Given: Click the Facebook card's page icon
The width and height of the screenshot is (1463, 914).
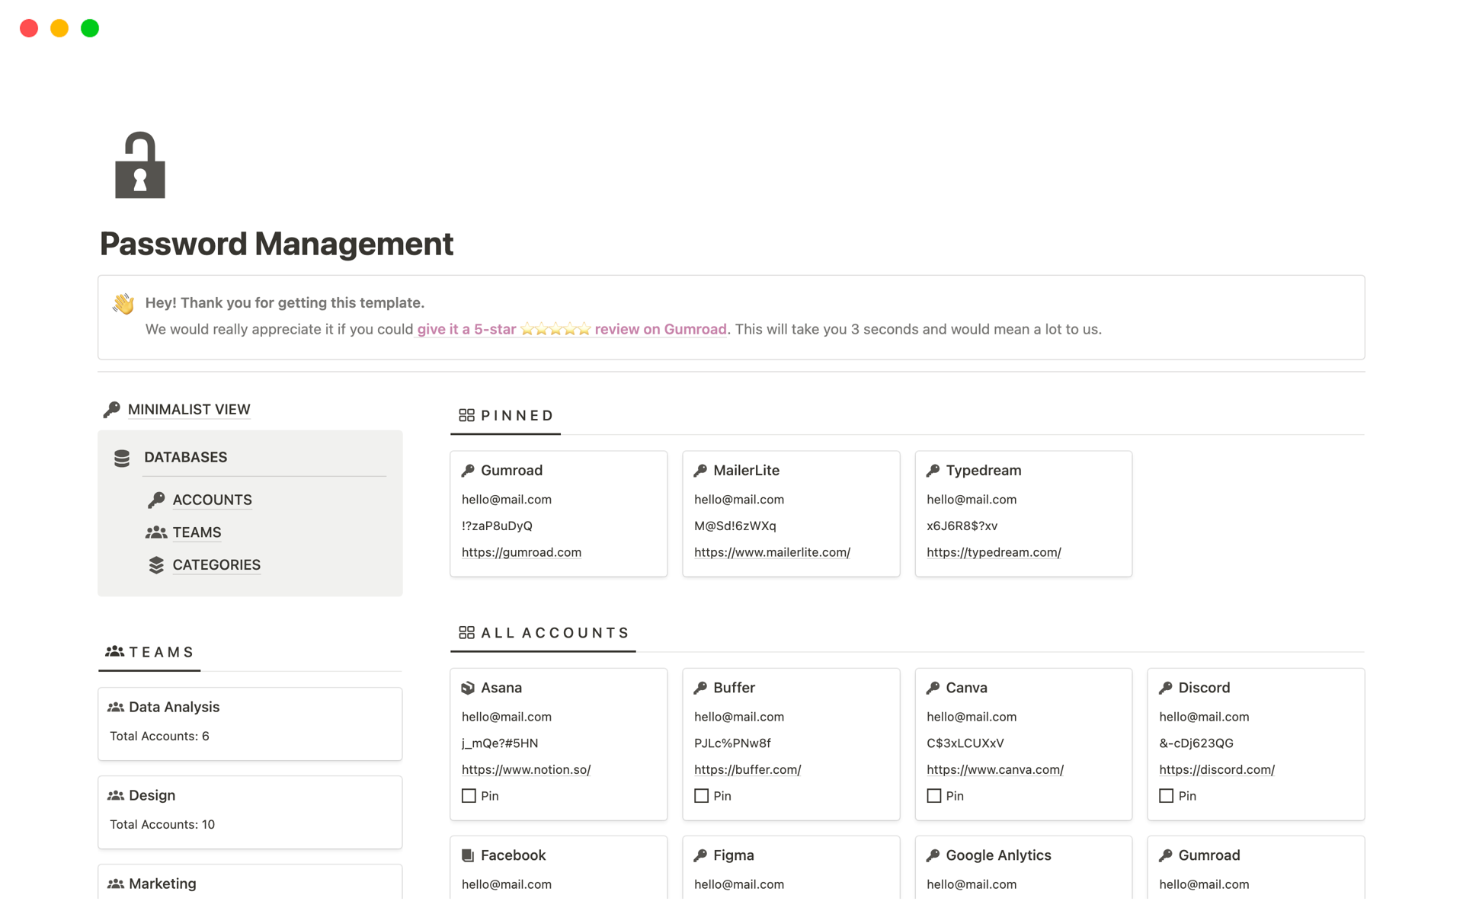Looking at the screenshot, I should click(468, 855).
